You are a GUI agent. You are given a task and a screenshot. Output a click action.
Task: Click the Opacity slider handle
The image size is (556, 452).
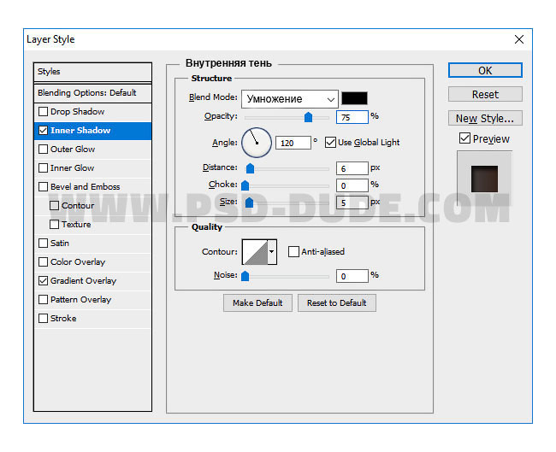[x=308, y=117]
